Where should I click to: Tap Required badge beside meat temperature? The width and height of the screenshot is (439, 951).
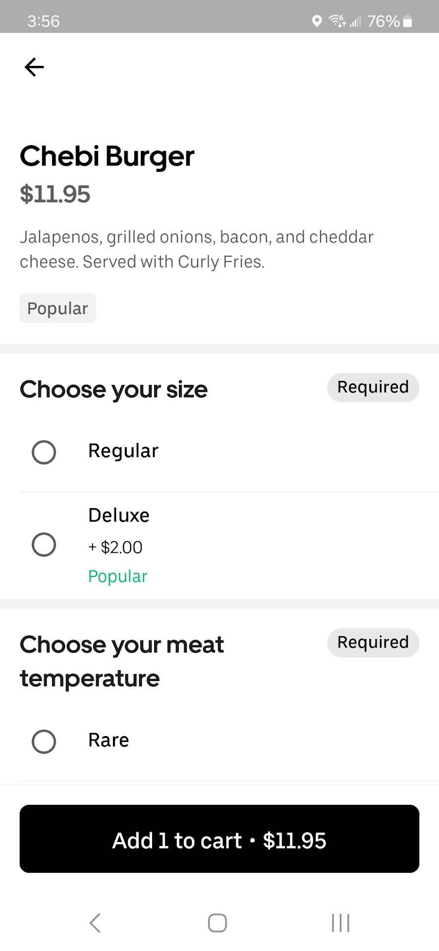click(x=373, y=642)
